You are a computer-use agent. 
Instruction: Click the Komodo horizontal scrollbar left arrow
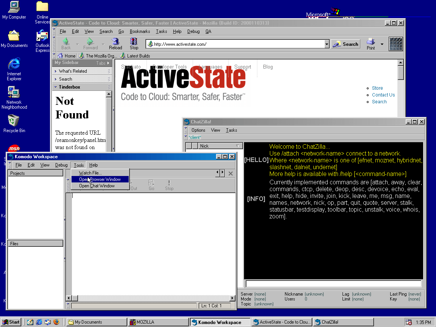(69, 298)
